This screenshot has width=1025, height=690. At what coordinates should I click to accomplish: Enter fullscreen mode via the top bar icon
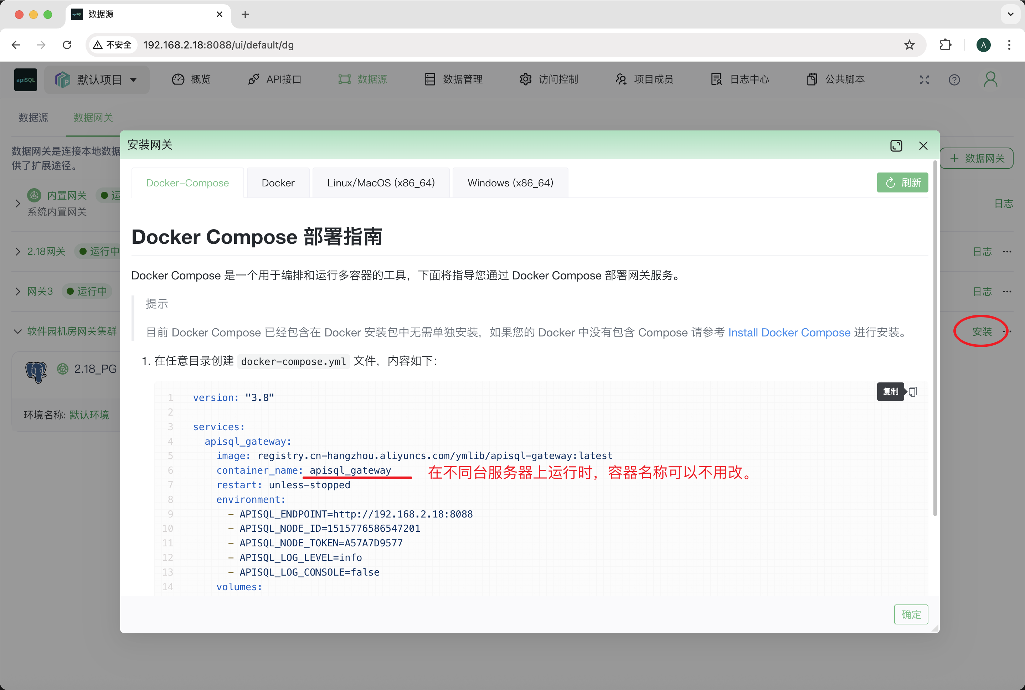(924, 79)
